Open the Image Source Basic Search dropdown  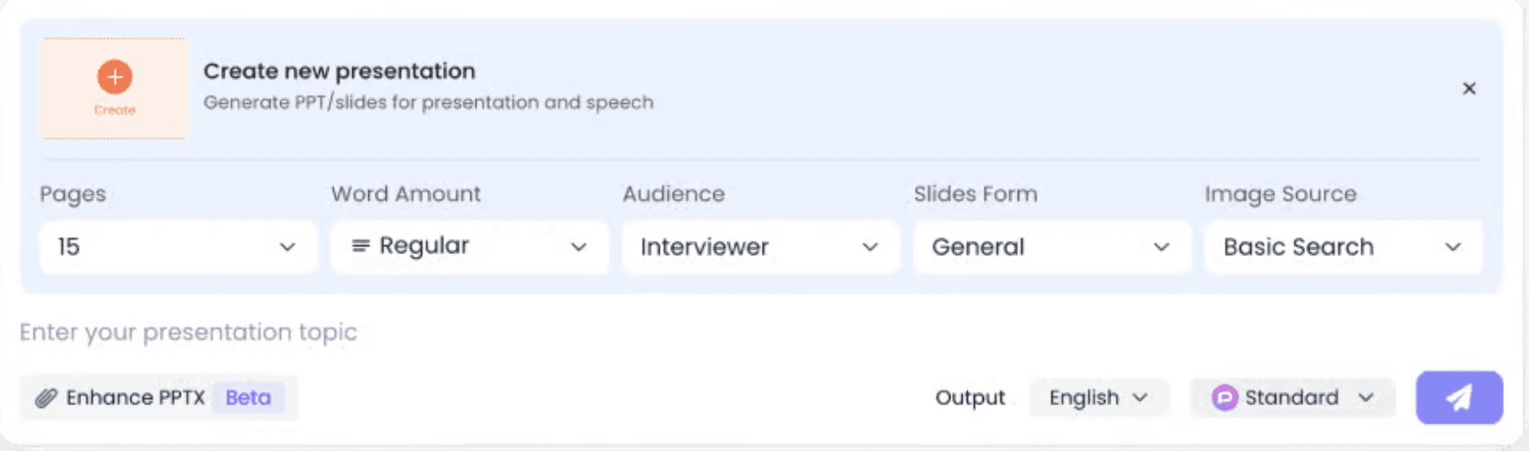[x=1342, y=247]
